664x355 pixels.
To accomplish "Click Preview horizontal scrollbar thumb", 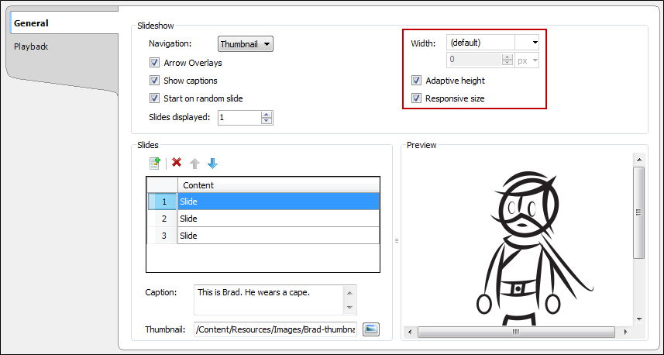I will coord(516,332).
